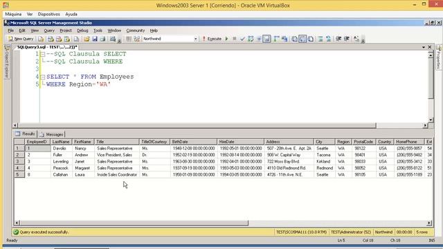Click the Davolio cell
443x249 pixels.
tap(62, 149)
